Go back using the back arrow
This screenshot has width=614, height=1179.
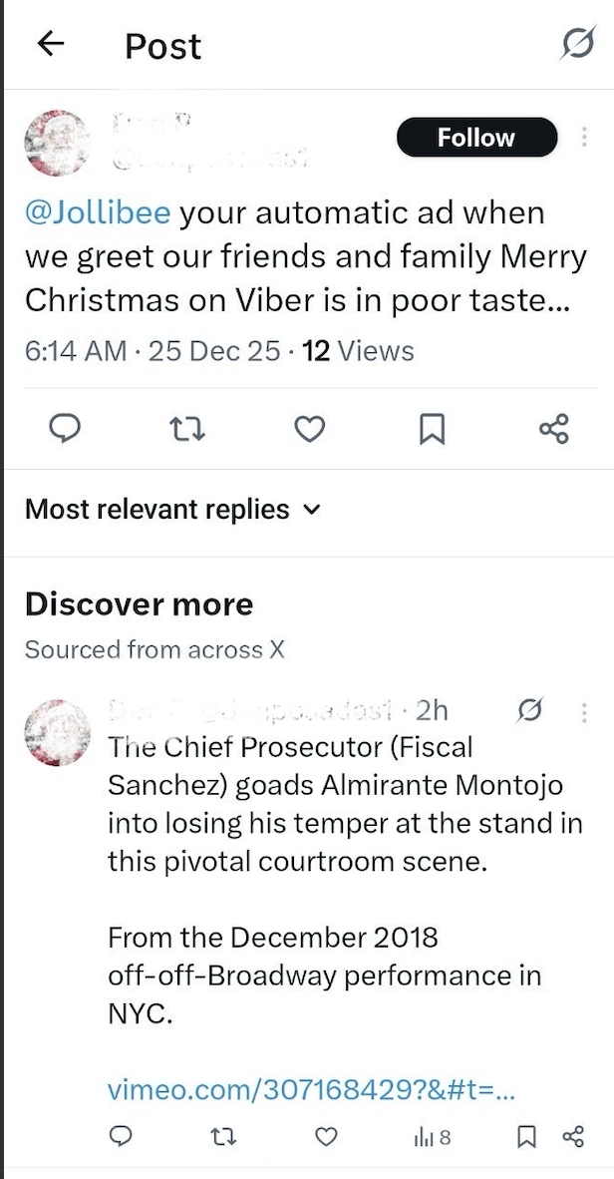tap(50, 44)
